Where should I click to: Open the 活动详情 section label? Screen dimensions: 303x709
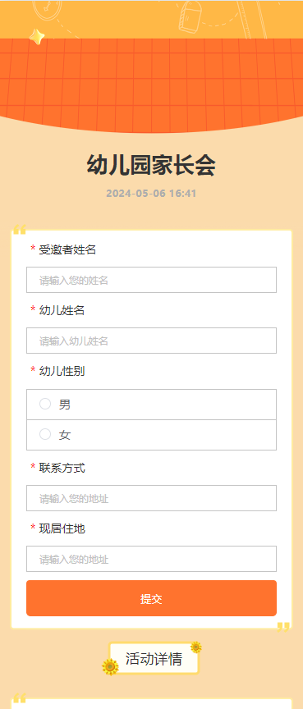[x=154, y=659]
